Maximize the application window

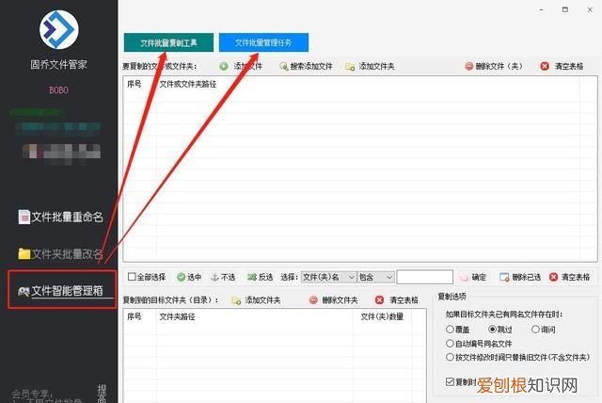tap(565, 10)
